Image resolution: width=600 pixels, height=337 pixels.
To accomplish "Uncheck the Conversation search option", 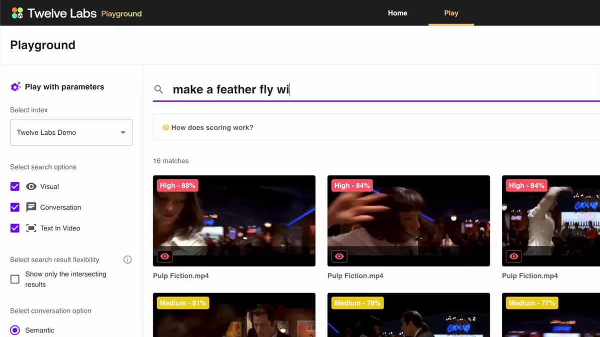I will coord(15,207).
